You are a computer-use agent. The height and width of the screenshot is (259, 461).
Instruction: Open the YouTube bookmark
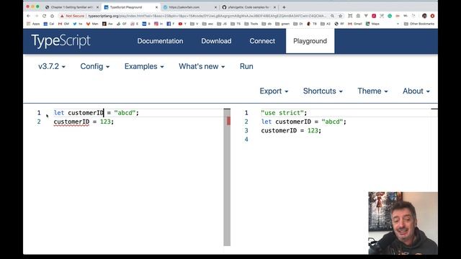182,24
